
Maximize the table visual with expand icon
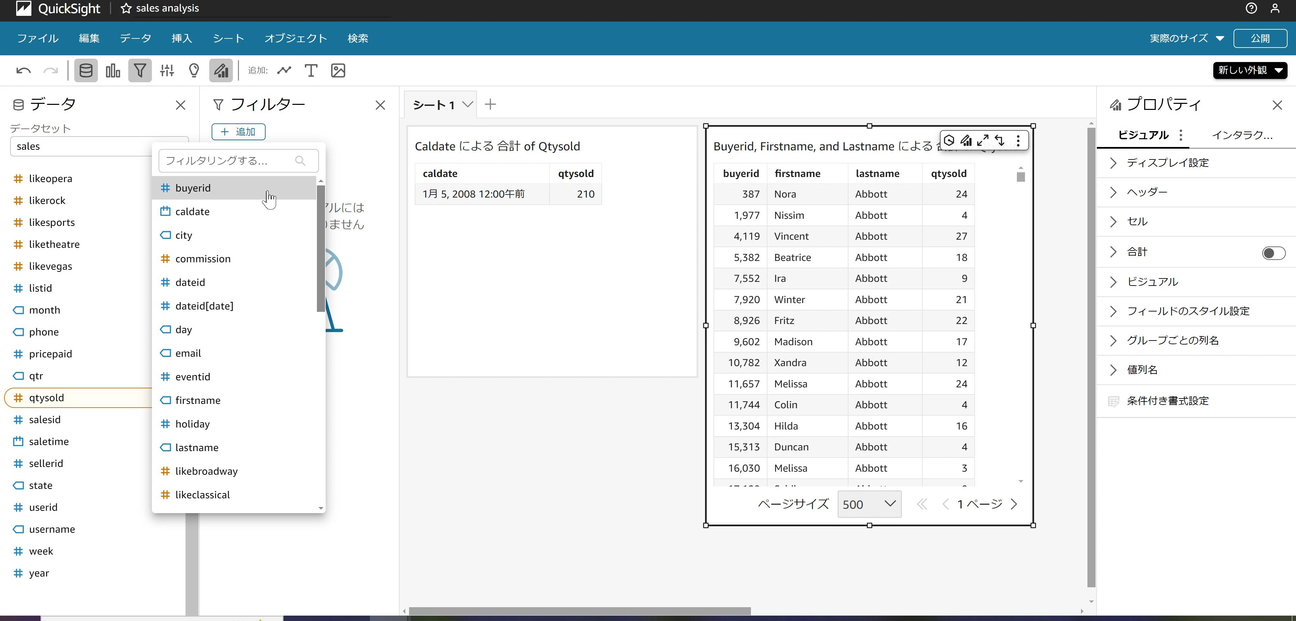(x=982, y=141)
